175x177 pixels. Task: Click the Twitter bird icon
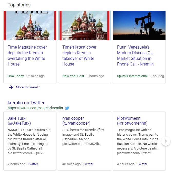(67, 108)
